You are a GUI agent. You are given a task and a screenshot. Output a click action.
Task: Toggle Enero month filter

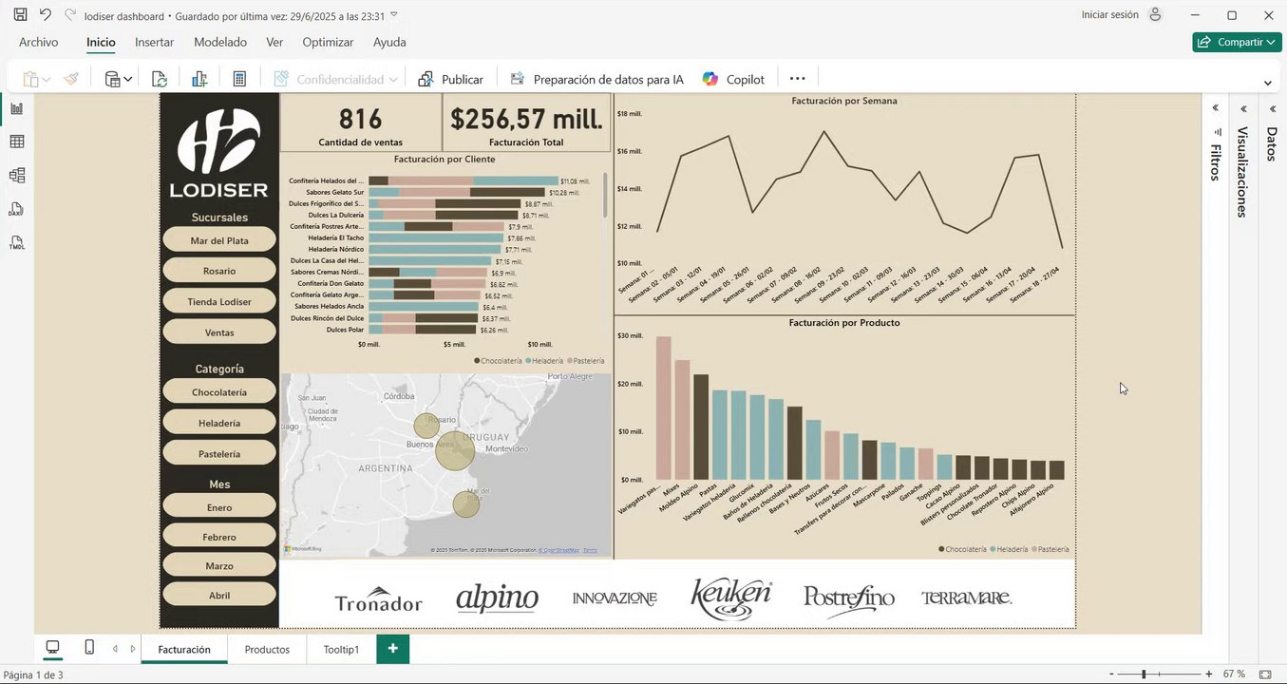coord(219,507)
